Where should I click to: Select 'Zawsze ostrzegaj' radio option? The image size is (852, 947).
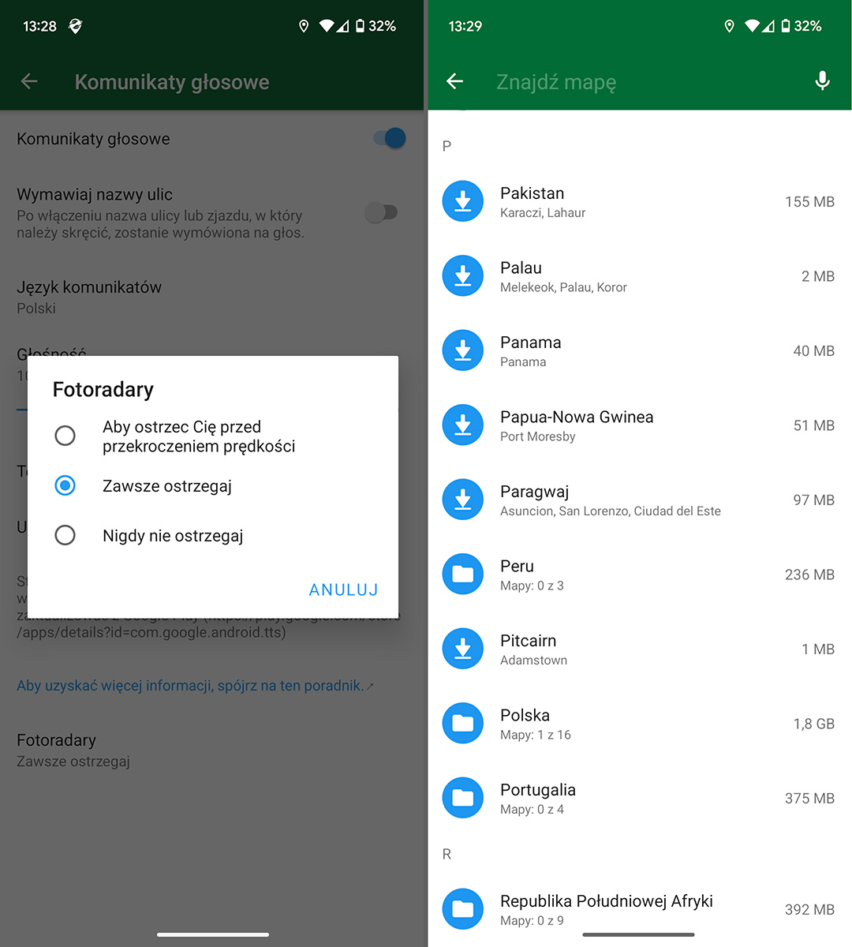coord(65,485)
